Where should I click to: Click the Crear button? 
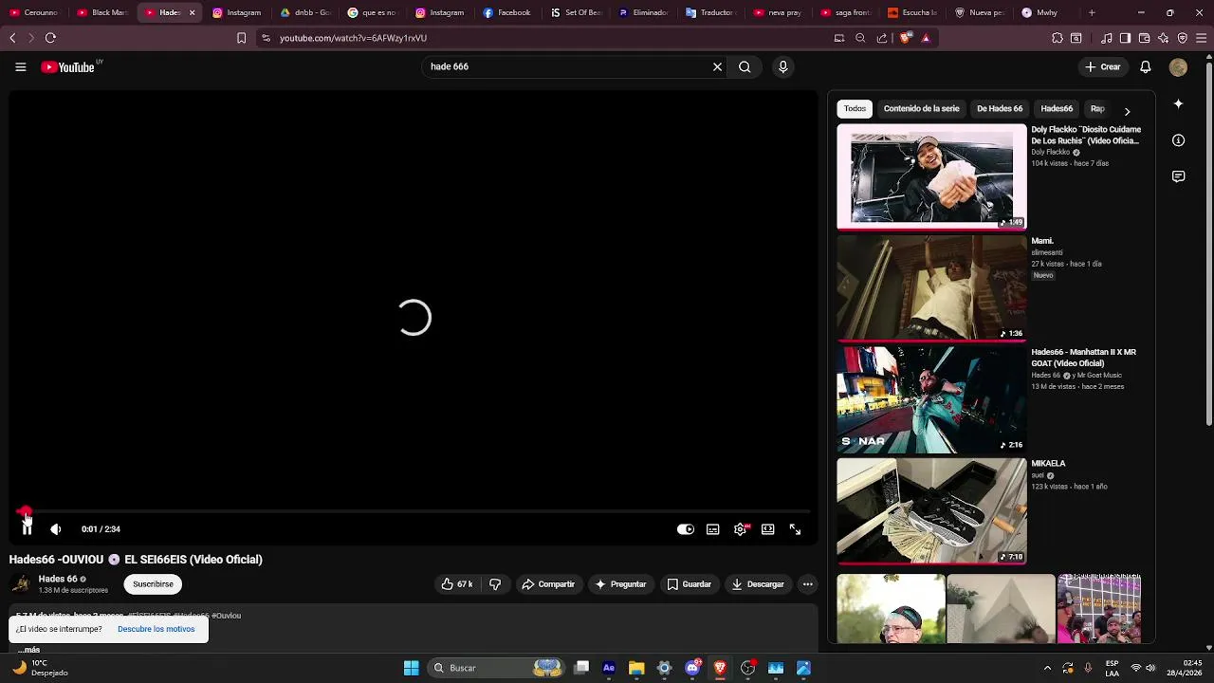tap(1103, 66)
